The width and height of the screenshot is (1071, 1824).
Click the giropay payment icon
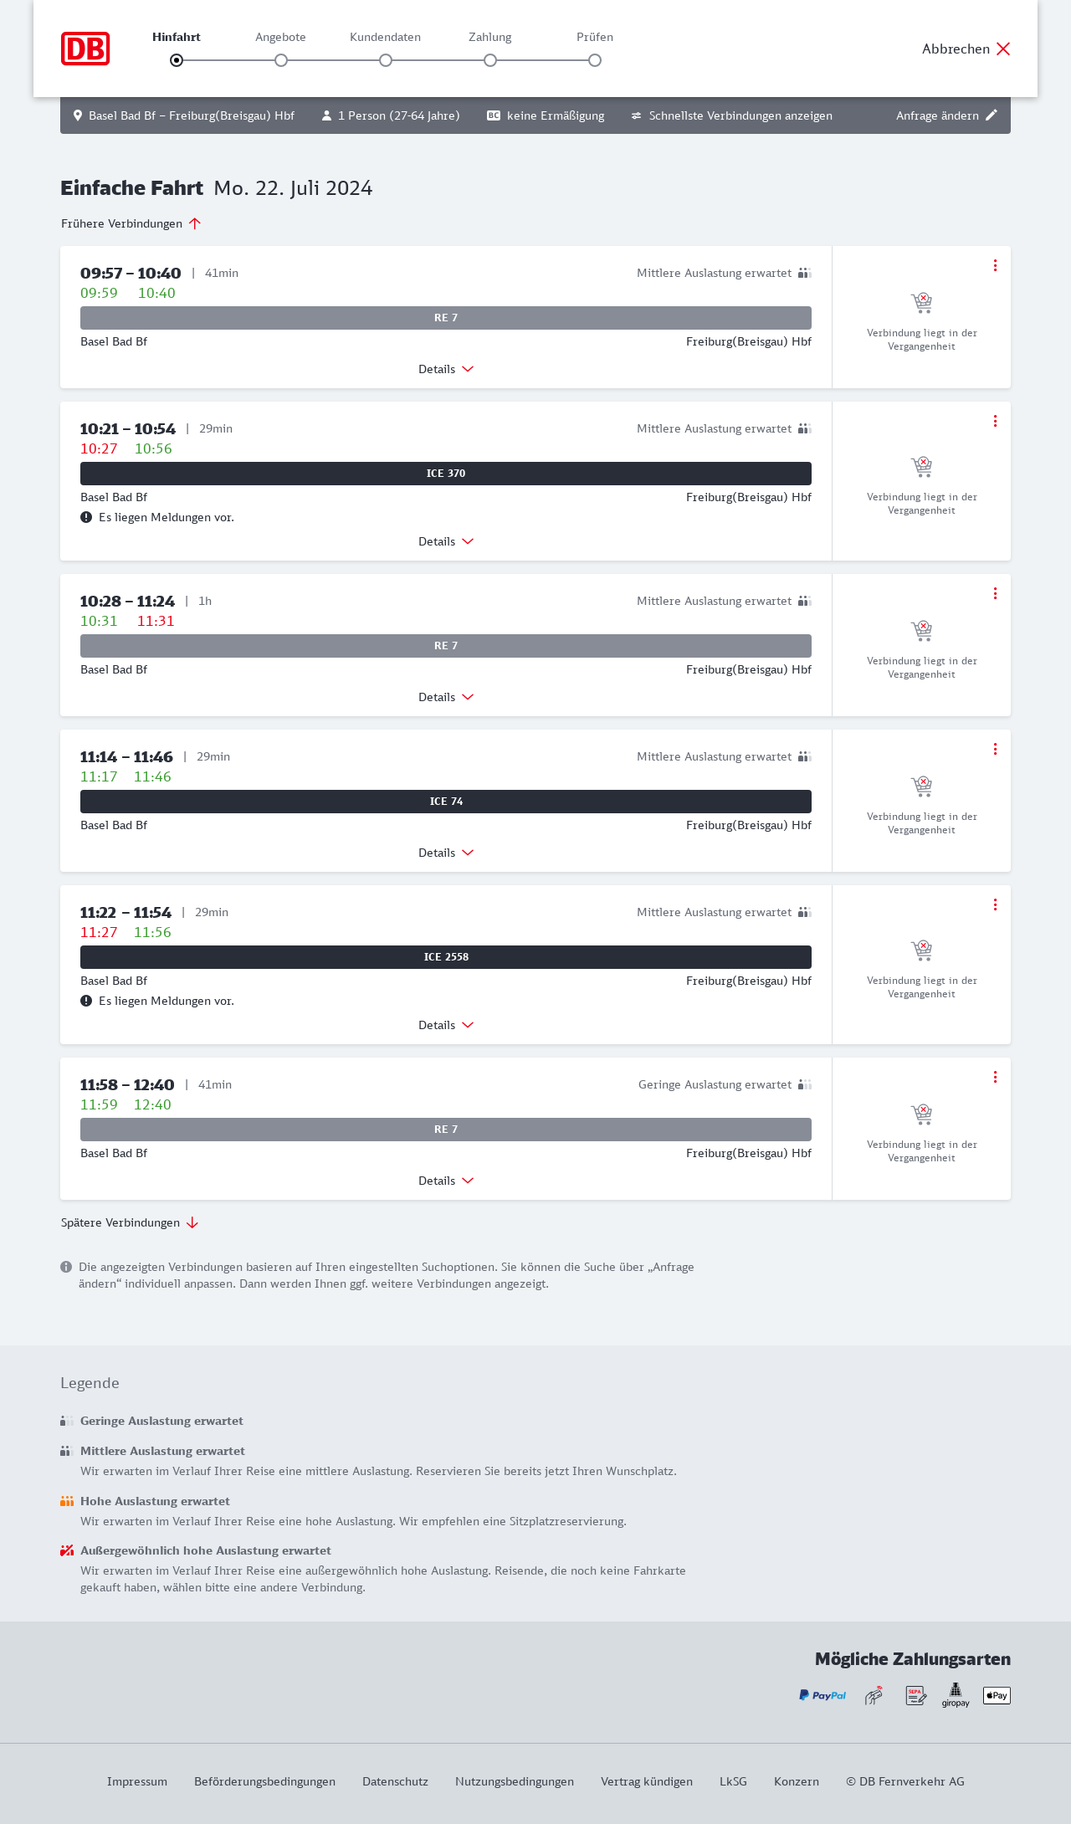[x=956, y=1695]
